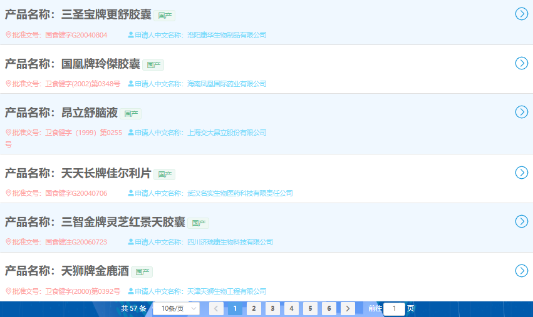This screenshot has width=533, height=317.
Task: Click applicant 天津天狮生物工程有限公司
Action: (x=227, y=291)
